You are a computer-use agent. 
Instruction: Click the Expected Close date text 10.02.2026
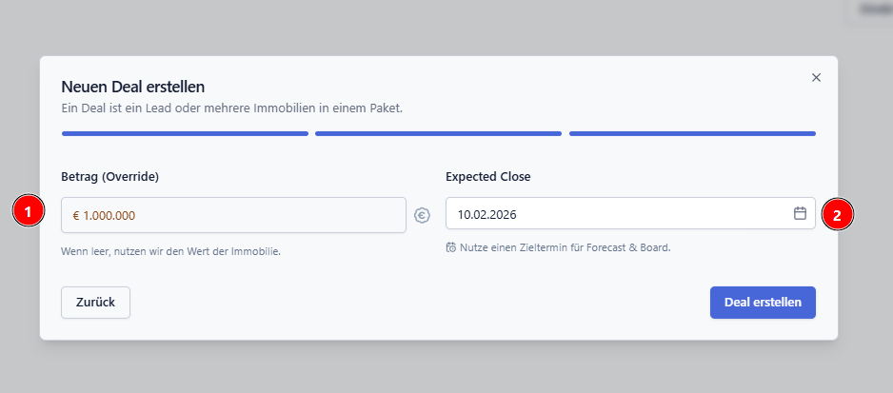coord(487,214)
